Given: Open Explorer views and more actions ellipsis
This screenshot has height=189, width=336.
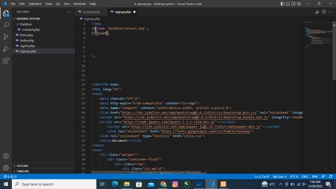Looking at the screenshot, I should pyautogui.click(x=69, y=12).
